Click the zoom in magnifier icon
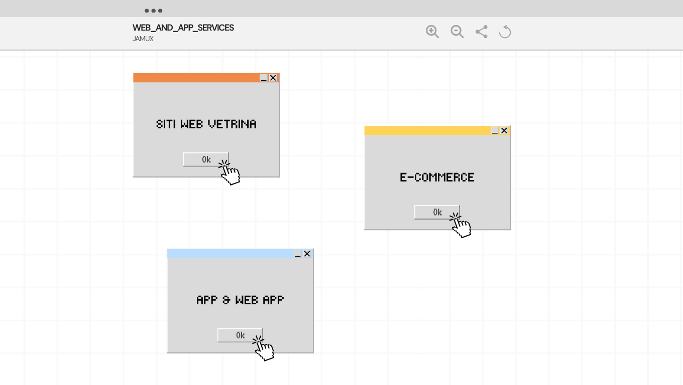The height and width of the screenshot is (385, 683). (432, 32)
